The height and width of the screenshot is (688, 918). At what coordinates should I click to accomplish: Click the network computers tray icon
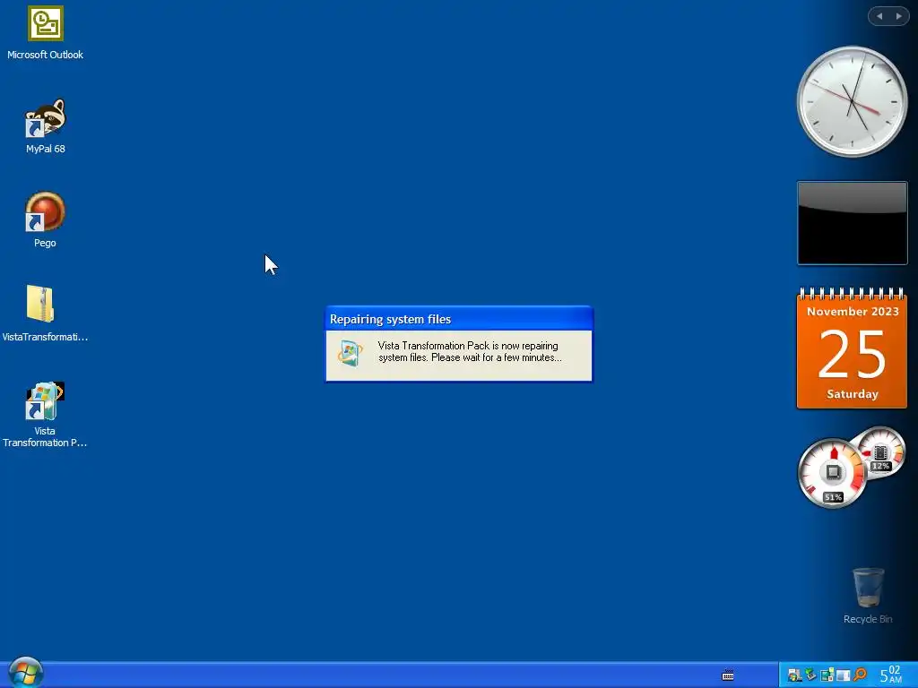tap(827, 675)
